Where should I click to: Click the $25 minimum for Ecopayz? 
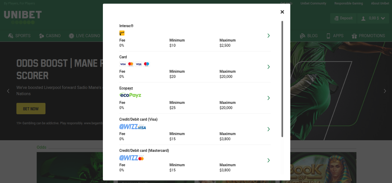[x=172, y=108]
